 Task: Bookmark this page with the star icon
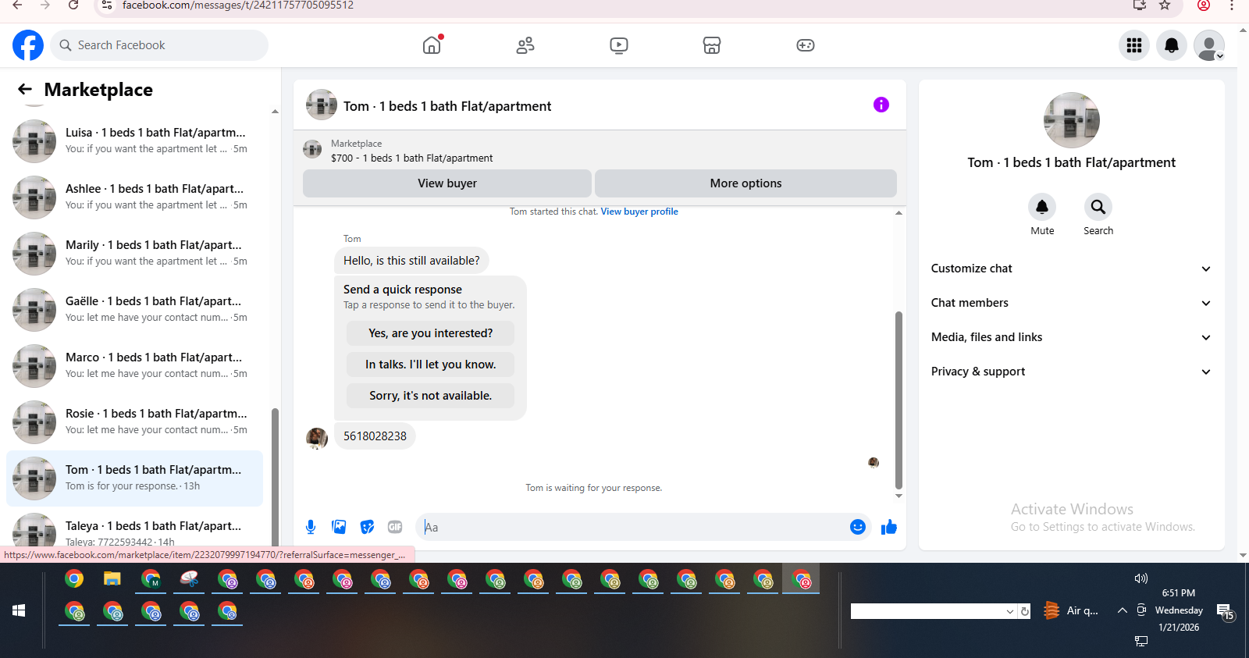(x=1165, y=5)
